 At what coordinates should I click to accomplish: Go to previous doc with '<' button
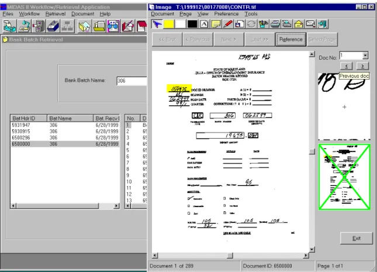coord(347,66)
